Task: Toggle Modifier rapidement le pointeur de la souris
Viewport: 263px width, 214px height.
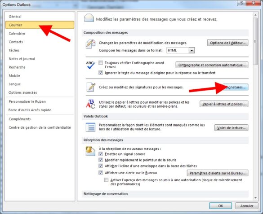Action: click(x=101, y=160)
